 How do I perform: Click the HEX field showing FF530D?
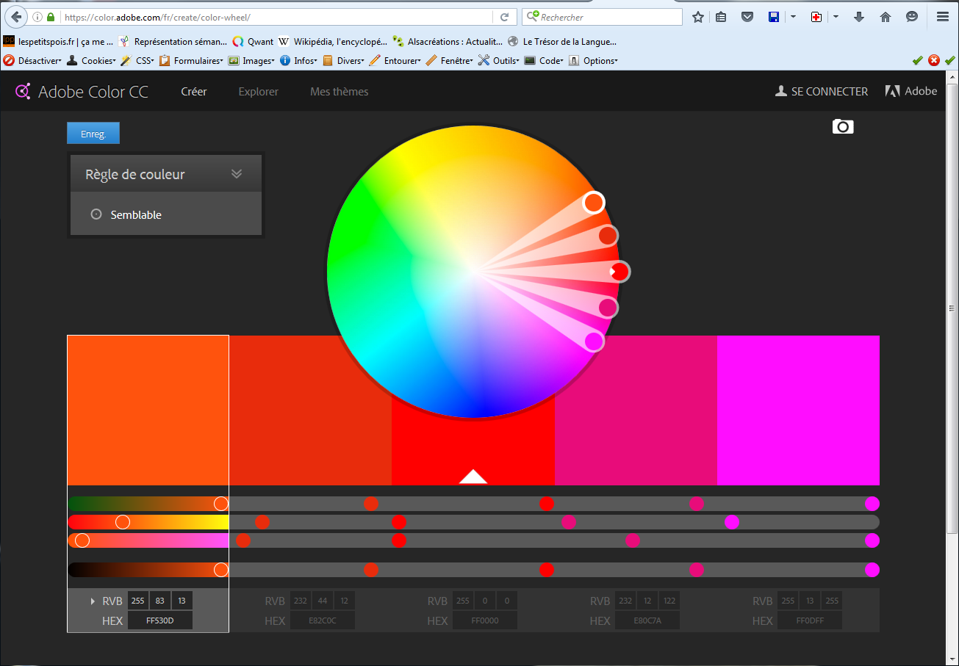click(x=160, y=620)
